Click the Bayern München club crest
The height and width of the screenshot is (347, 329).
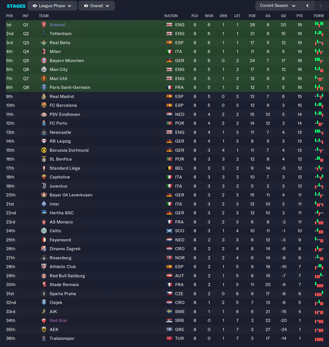pos(44,61)
